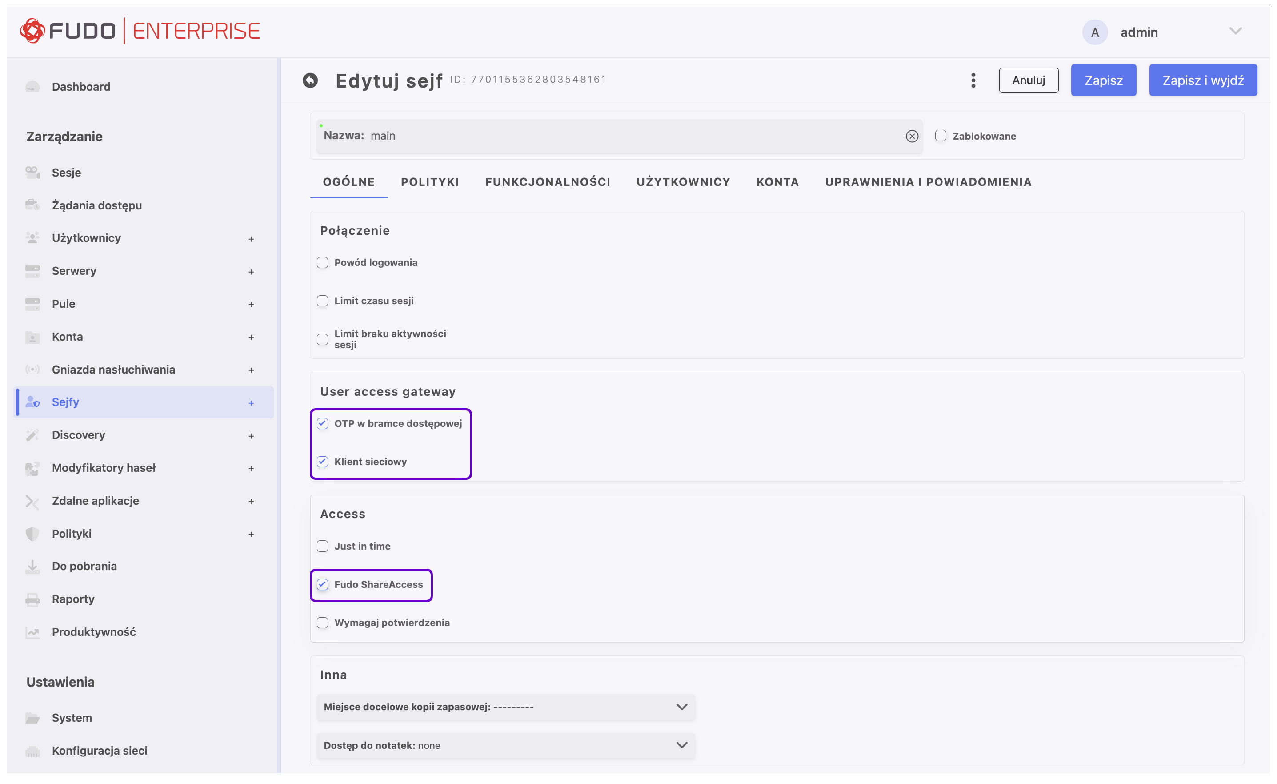This screenshot has width=1277, height=784.
Task: Click the Raporty printer icon
Action: pyautogui.click(x=32, y=599)
